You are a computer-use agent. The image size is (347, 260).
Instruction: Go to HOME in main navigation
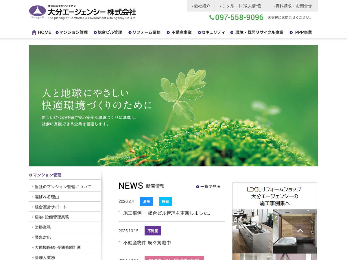pos(42,32)
